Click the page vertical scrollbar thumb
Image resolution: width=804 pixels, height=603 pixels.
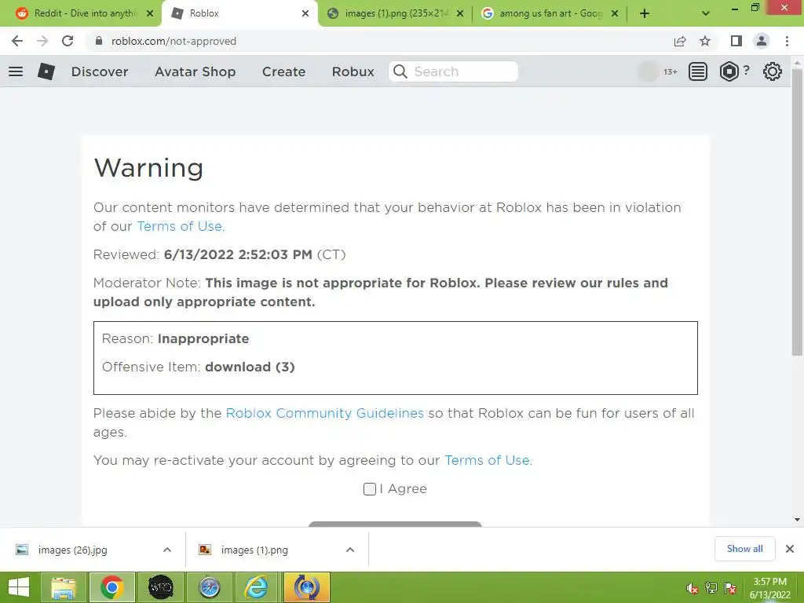(797, 211)
